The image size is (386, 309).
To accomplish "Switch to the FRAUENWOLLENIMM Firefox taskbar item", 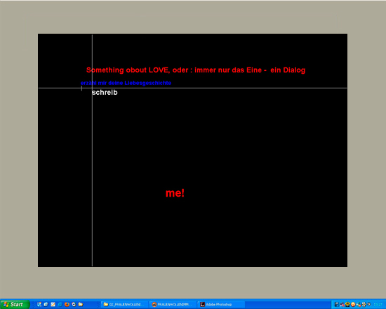I will click(x=173, y=305).
